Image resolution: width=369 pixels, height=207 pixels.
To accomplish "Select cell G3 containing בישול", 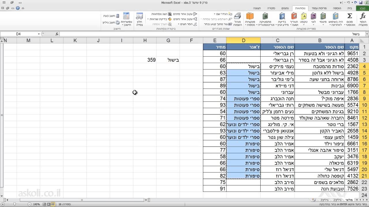I will 168,60.
